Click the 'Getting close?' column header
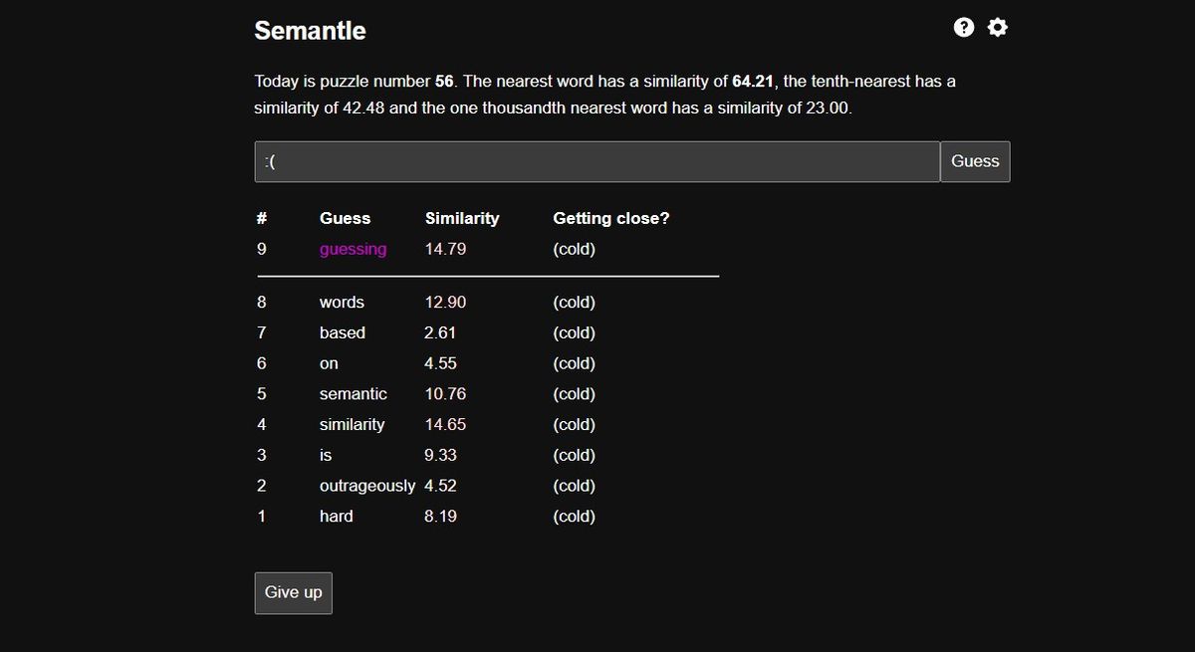This screenshot has width=1195, height=652. (610, 218)
